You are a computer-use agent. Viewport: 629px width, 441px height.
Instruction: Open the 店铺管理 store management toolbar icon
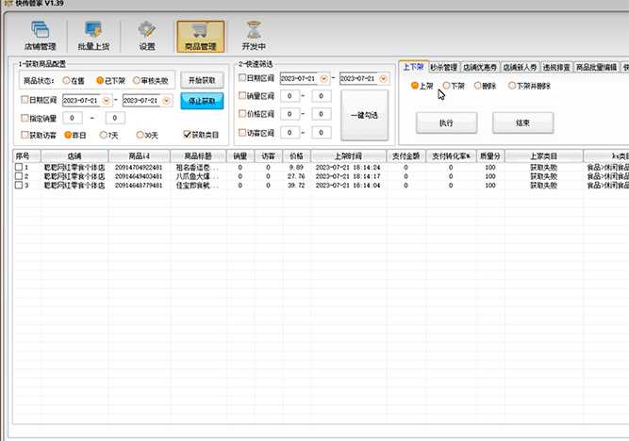point(41,36)
